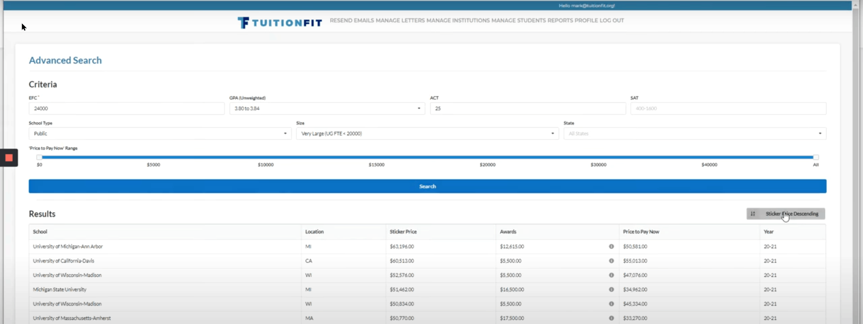Click price to pay $47,076.00
Viewport: 863px width, 324px height.
click(x=635, y=275)
